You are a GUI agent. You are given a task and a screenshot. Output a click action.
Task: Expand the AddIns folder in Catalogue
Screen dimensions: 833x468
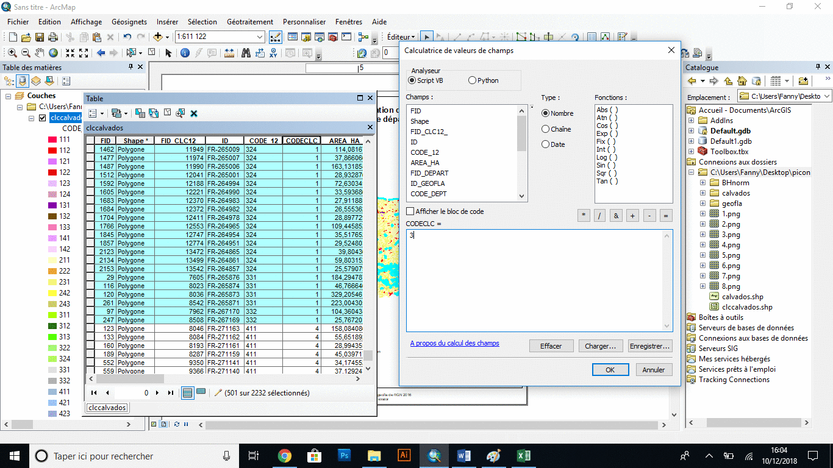tap(692, 121)
